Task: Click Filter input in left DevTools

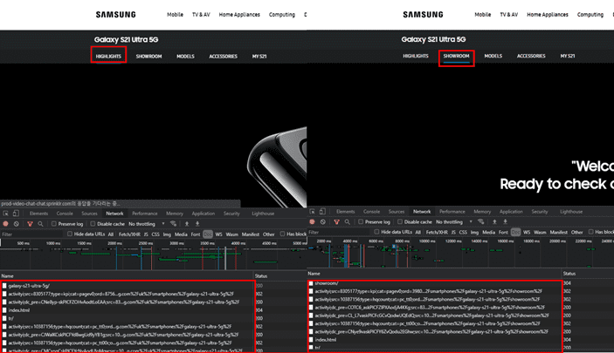Action: (x=31, y=234)
